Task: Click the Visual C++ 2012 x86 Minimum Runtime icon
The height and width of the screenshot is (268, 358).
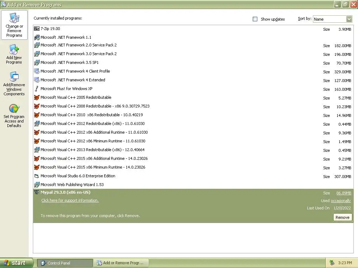Action: pyautogui.click(x=36, y=141)
